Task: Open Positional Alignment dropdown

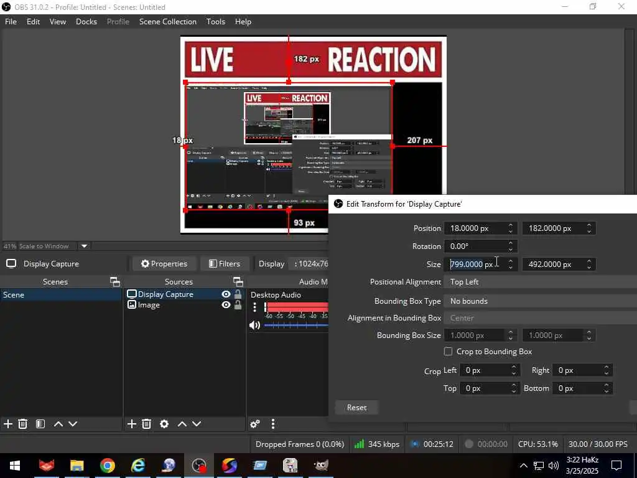Action: click(x=541, y=282)
